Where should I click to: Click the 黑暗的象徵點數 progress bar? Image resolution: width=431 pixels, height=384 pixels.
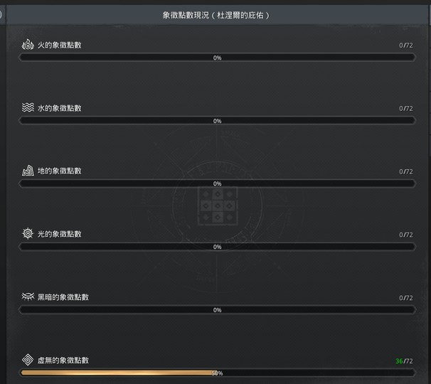[x=217, y=310]
